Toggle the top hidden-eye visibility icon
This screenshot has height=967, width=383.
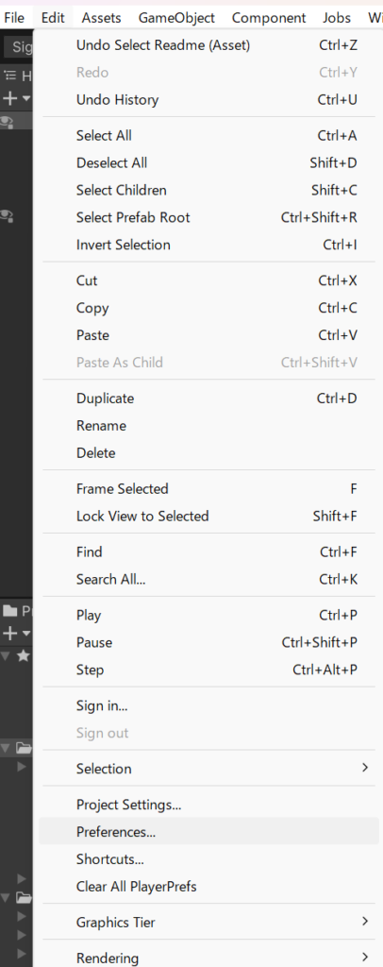click(8, 122)
